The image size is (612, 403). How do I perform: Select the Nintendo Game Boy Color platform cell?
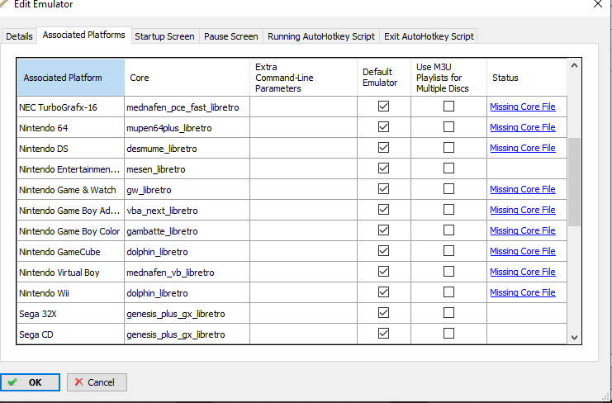pos(71,230)
